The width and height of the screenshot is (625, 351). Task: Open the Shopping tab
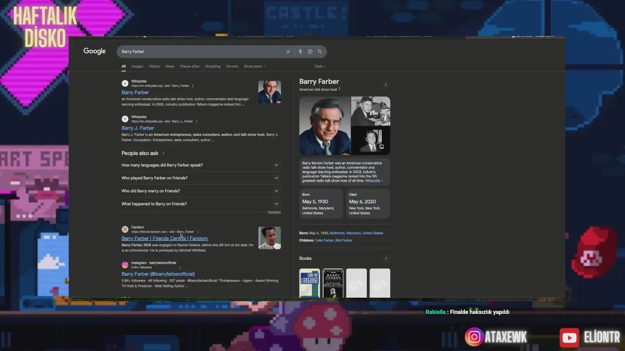212,66
